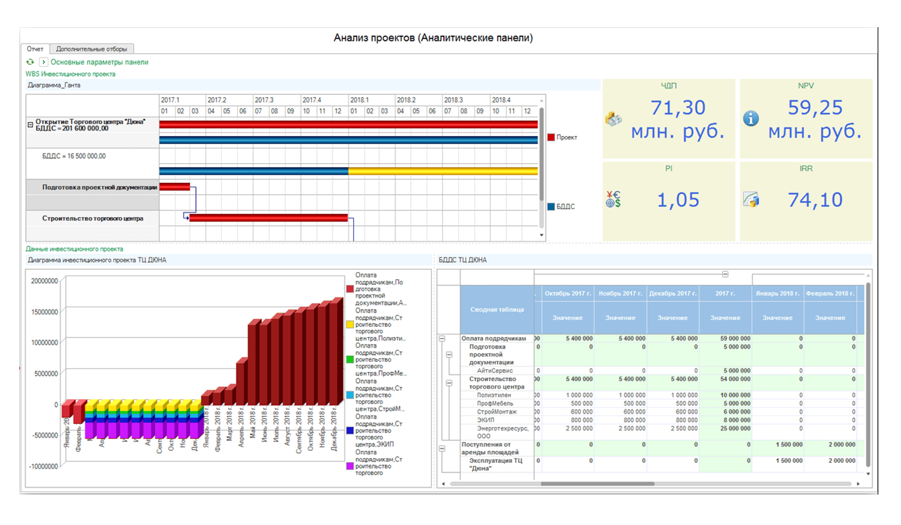Viewport: 901px width, 525px height.
Task: Click the currency icon in the PI tile
Action: pos(613,200)
